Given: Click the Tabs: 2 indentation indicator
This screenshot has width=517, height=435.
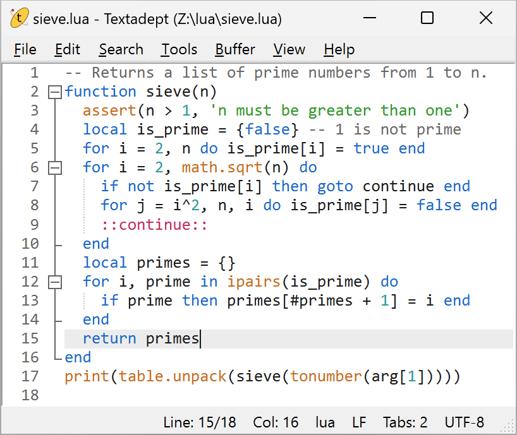Looking at the screenshot, I should point(405,422).
